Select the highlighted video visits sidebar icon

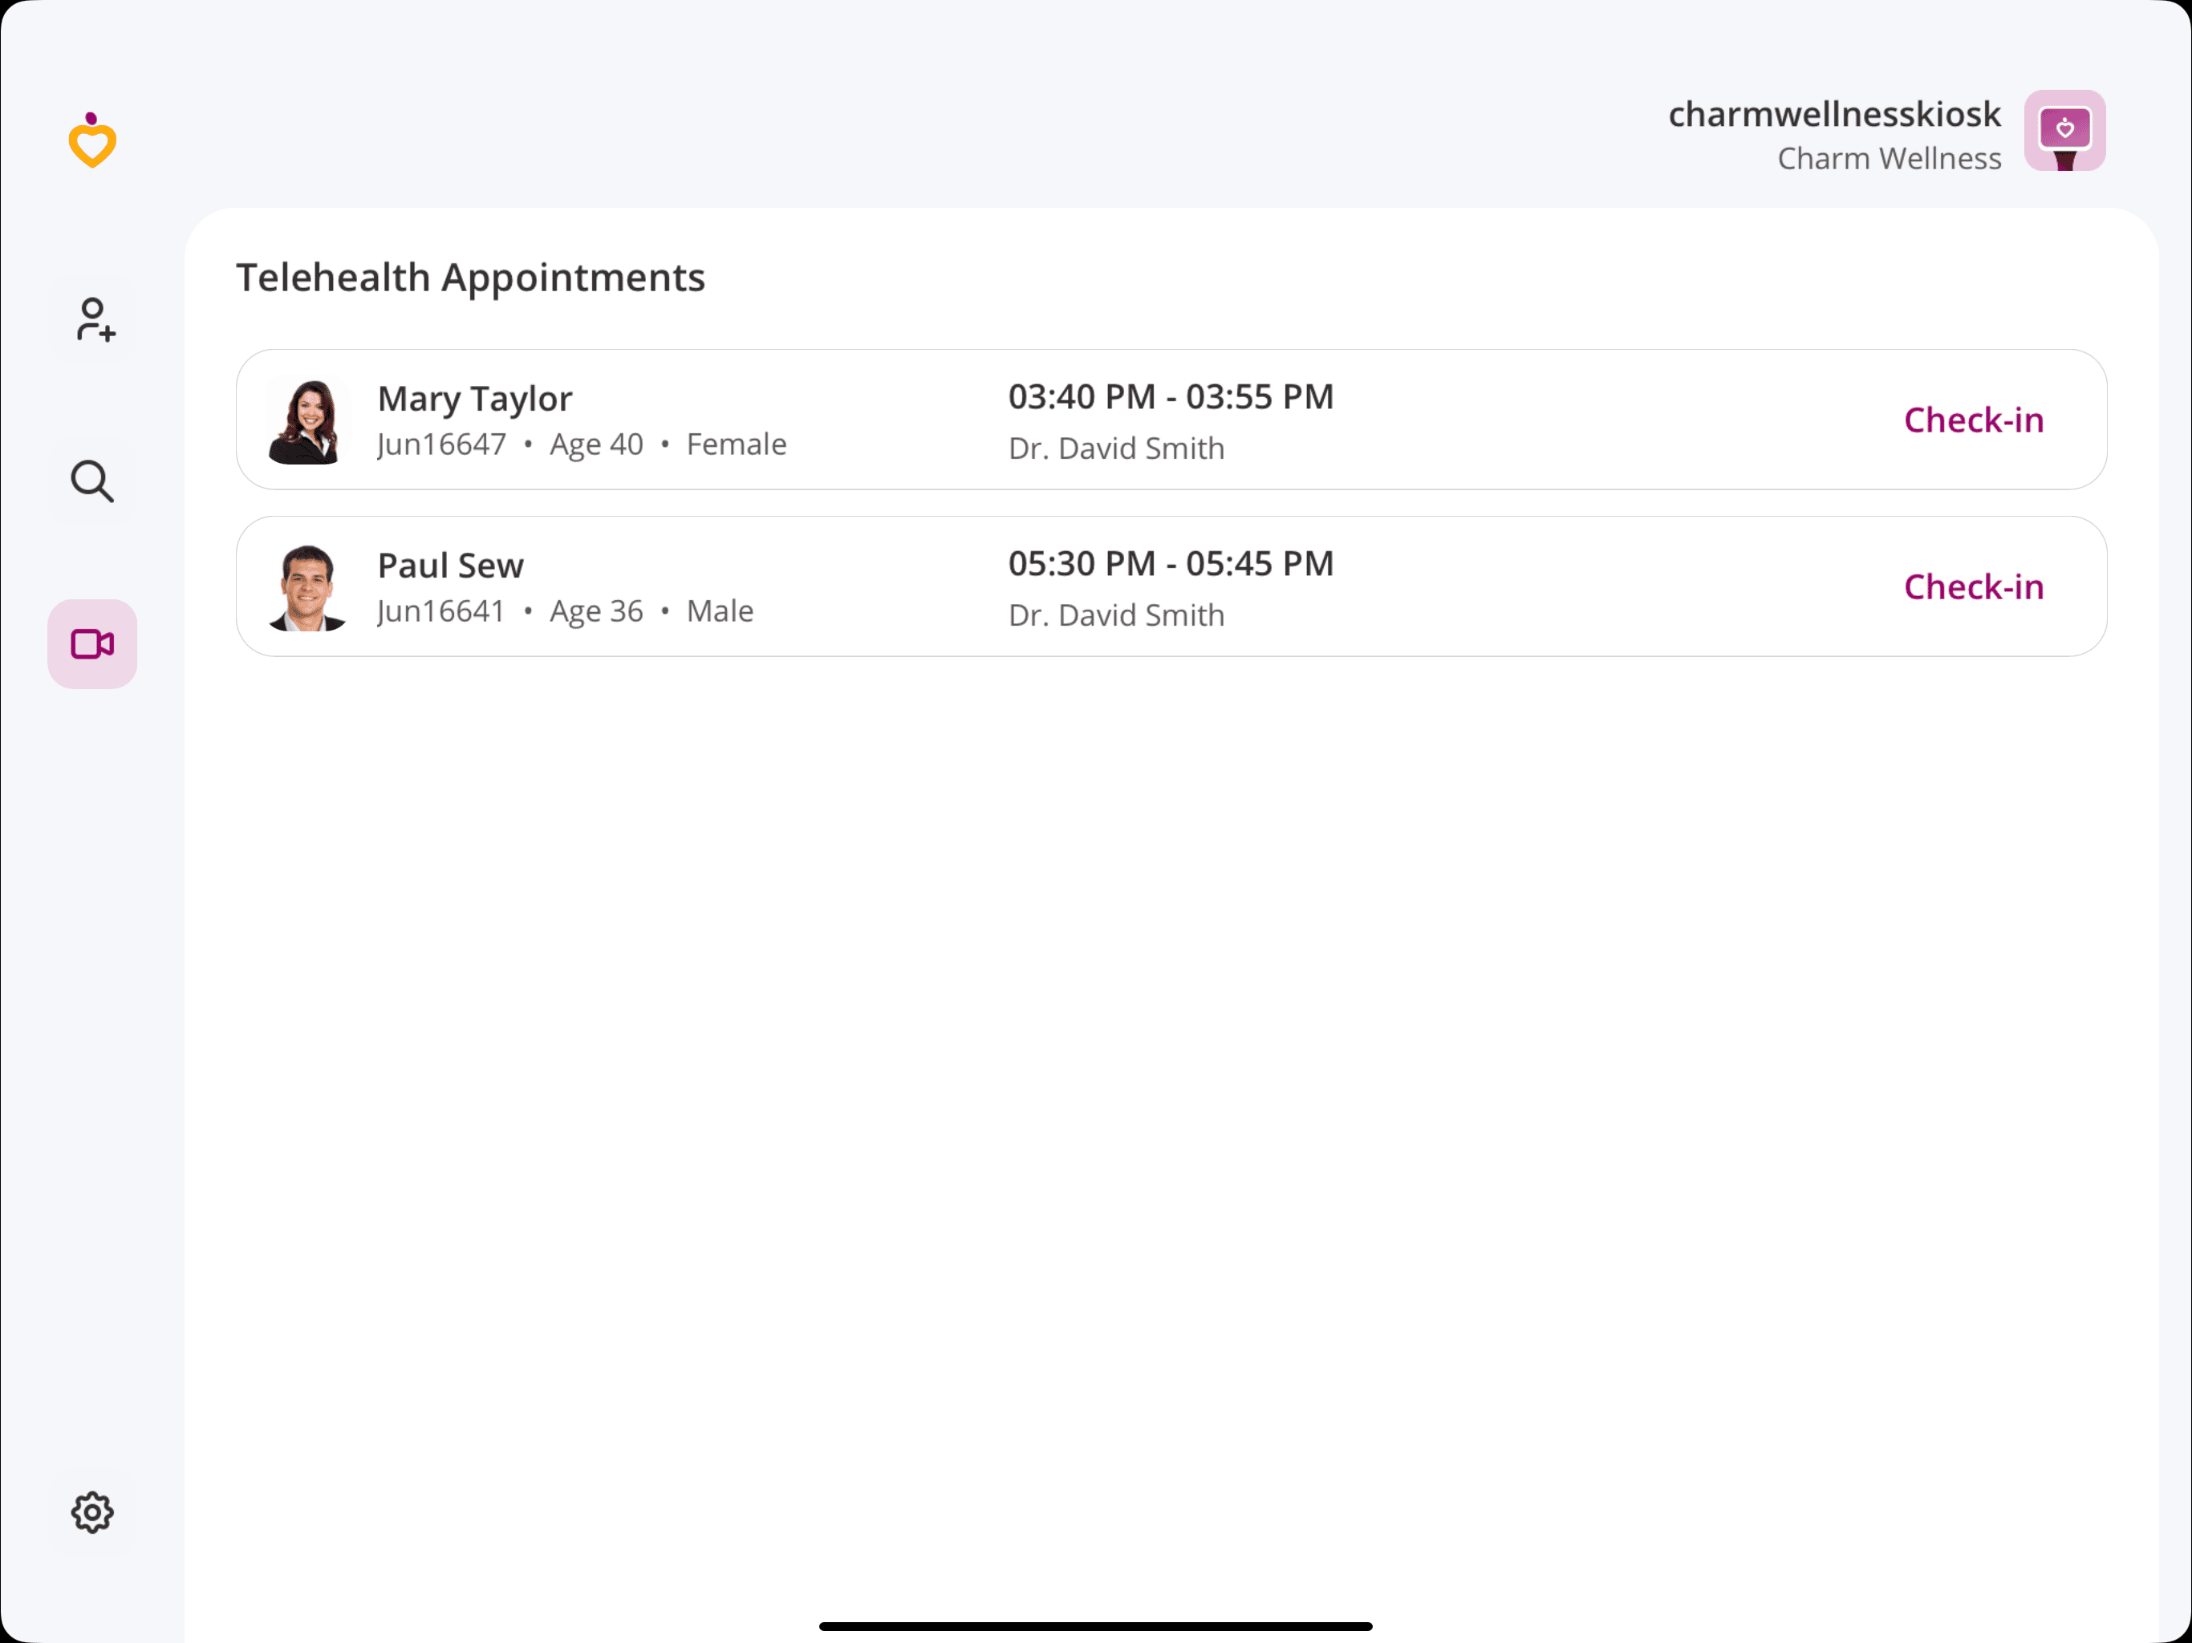pos(92,643)
